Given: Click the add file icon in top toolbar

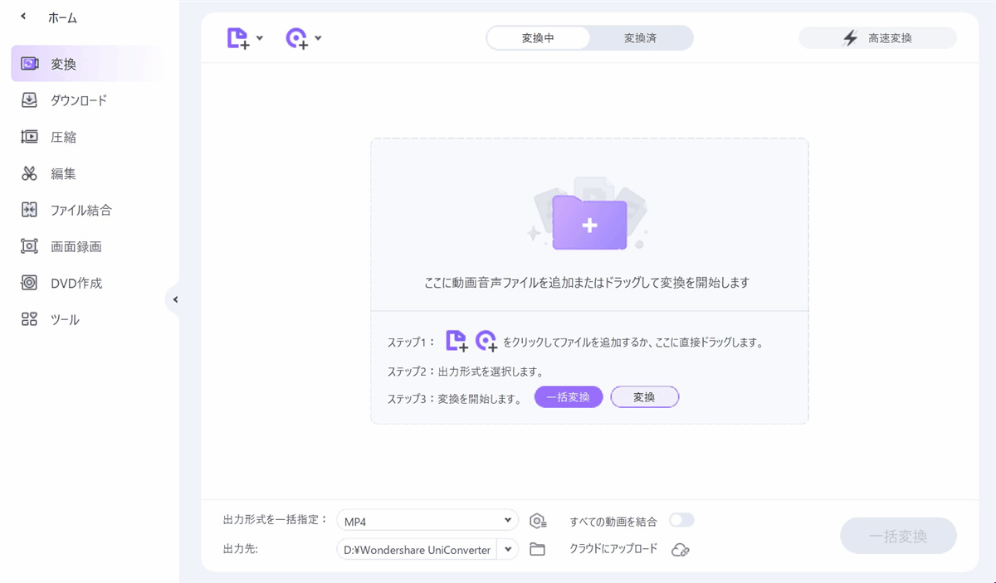Looking at the screenshot, I should (x=238, y=38).
